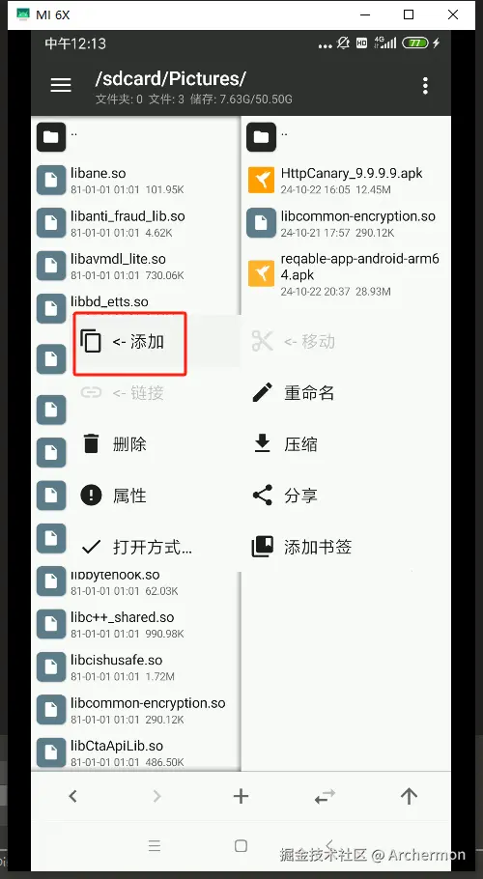Tap the up arrow to parent directory
The image size is (483, 879).
(409, 796)
